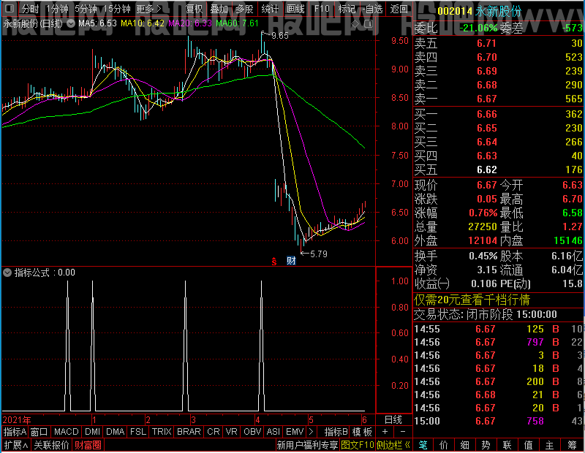The width and height of the screenshot is (585, 453).
Task: Expand the 扩展 panel
Action: 16,445
